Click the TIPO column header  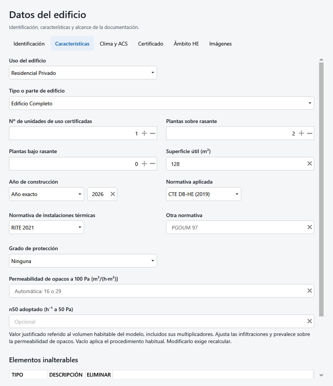pyautogui.click(x=29, y=374)
